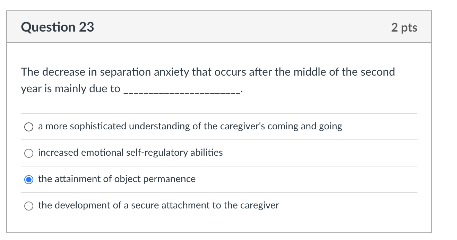The width and height of the screenshot is (457, 240).
Task: Click the emotional self-regulatory abilities answer text
Action: coord(130,153)
